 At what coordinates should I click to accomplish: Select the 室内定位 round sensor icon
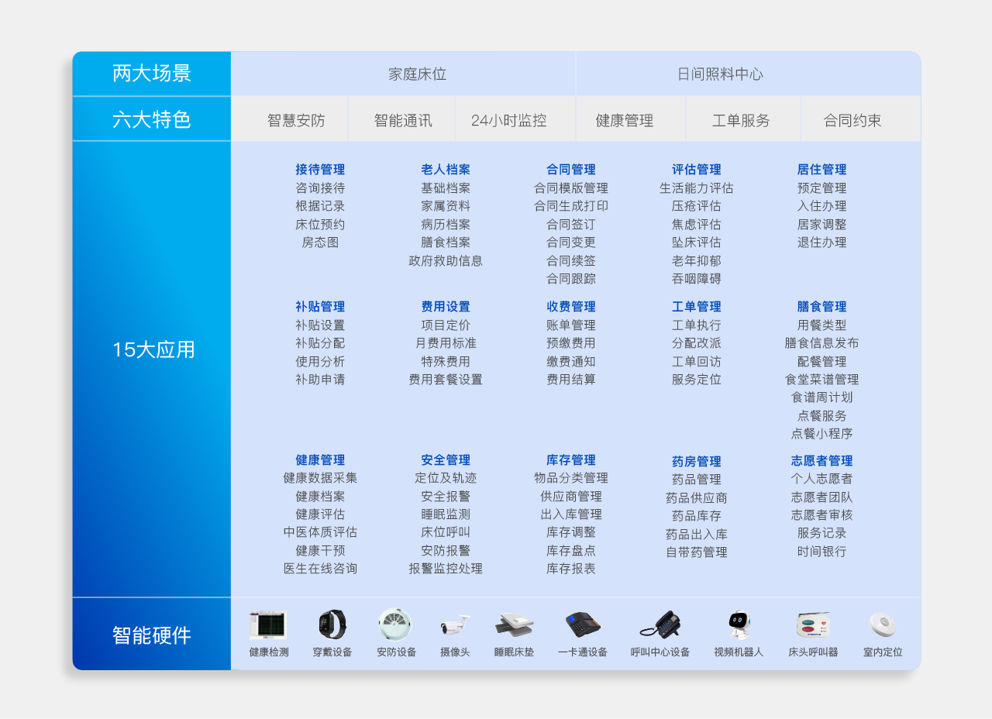(x=883, y=624)
